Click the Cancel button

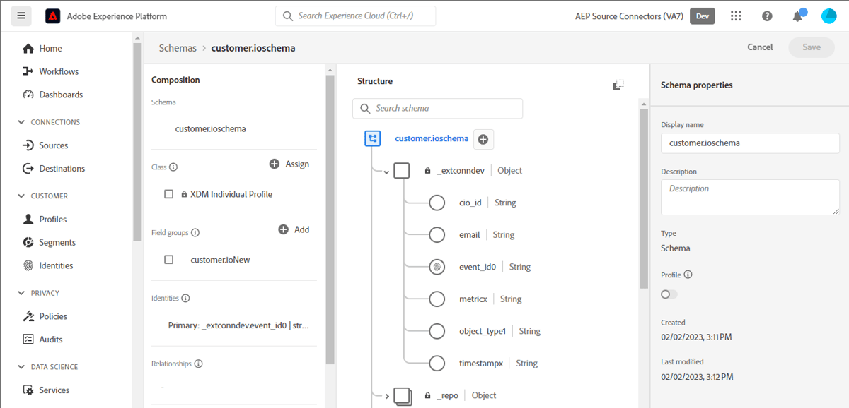tap(759, 47)
